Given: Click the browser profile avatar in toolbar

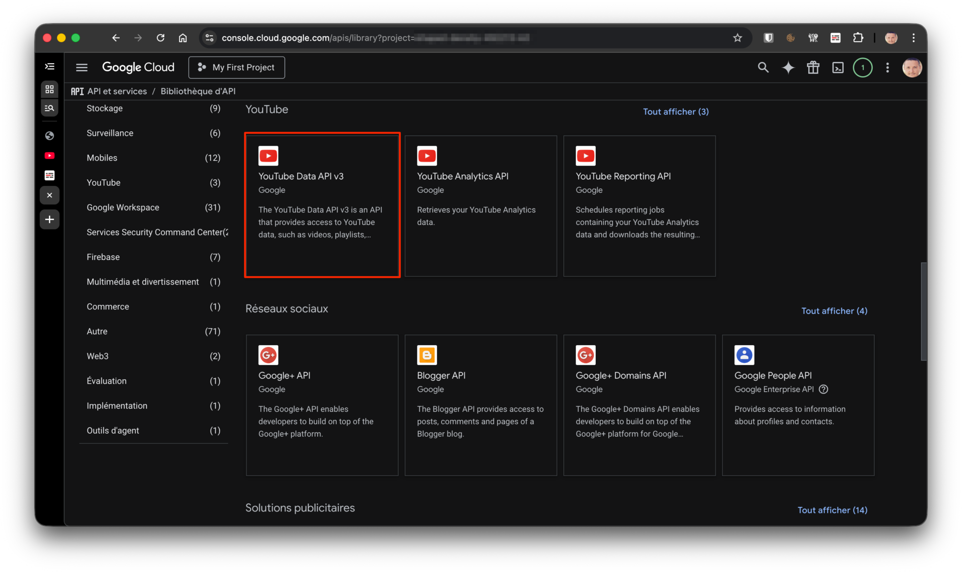Looking at the screenshot, I should pyautogui.click(x=891, y=38).
